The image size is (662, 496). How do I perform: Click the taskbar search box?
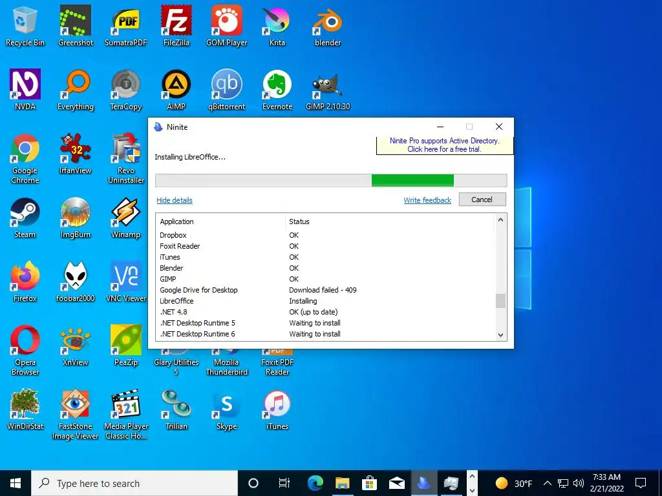pos(134,483)
